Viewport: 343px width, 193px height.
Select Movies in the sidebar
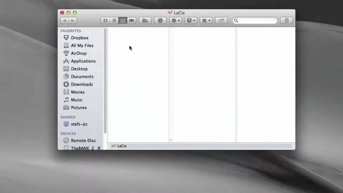pos(74,92)
